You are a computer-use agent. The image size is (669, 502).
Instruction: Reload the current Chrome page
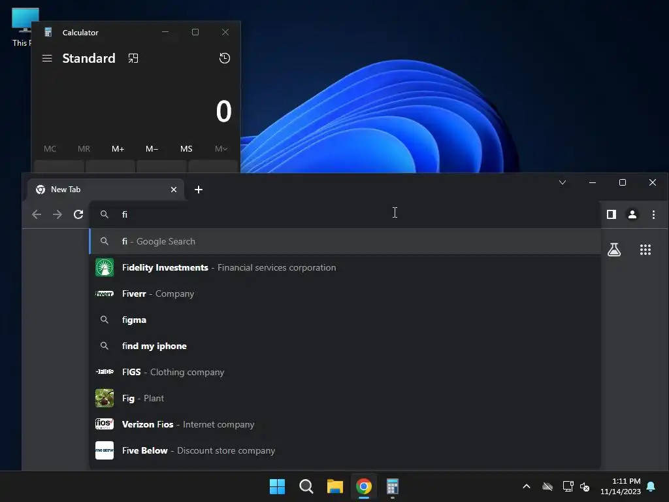coord(78,214)
